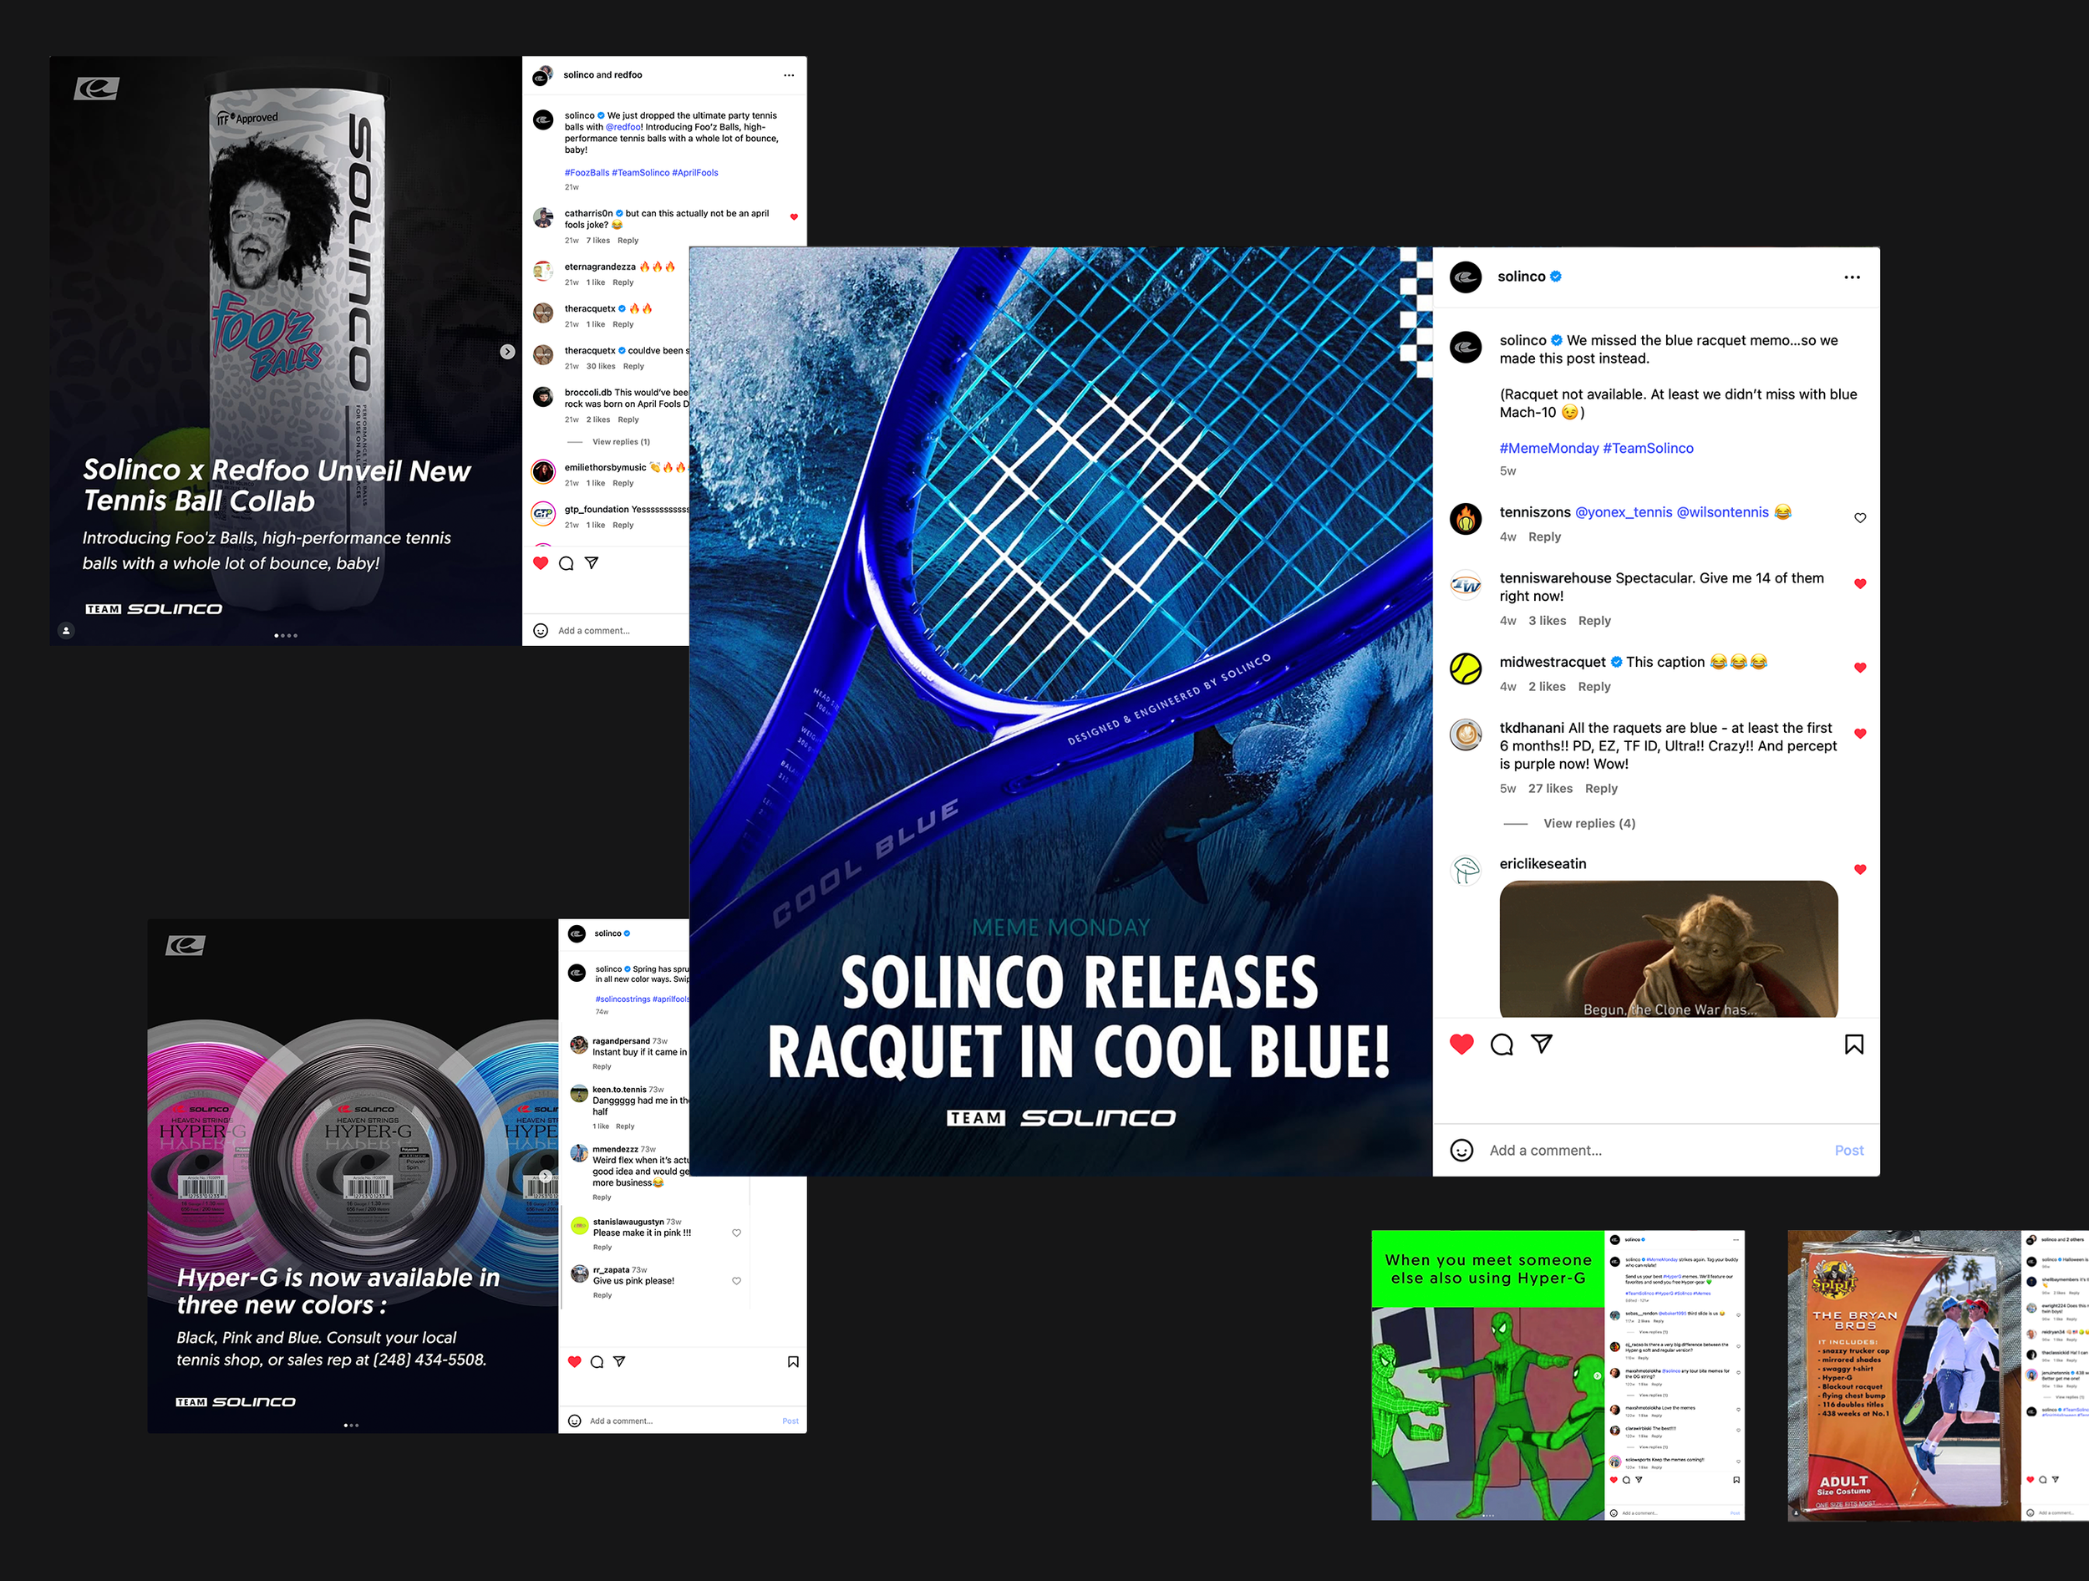Bookmark the Hyper-G colors post
Image resolution: width=2089 pixels, height=1581 pixels.
792,1362
